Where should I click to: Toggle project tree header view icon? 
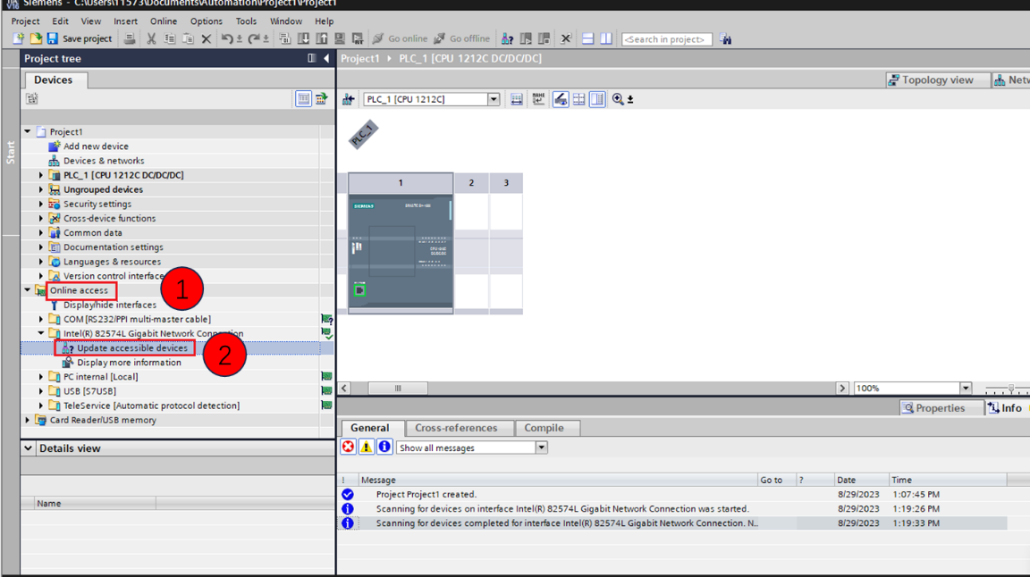(x=303, y=98)
